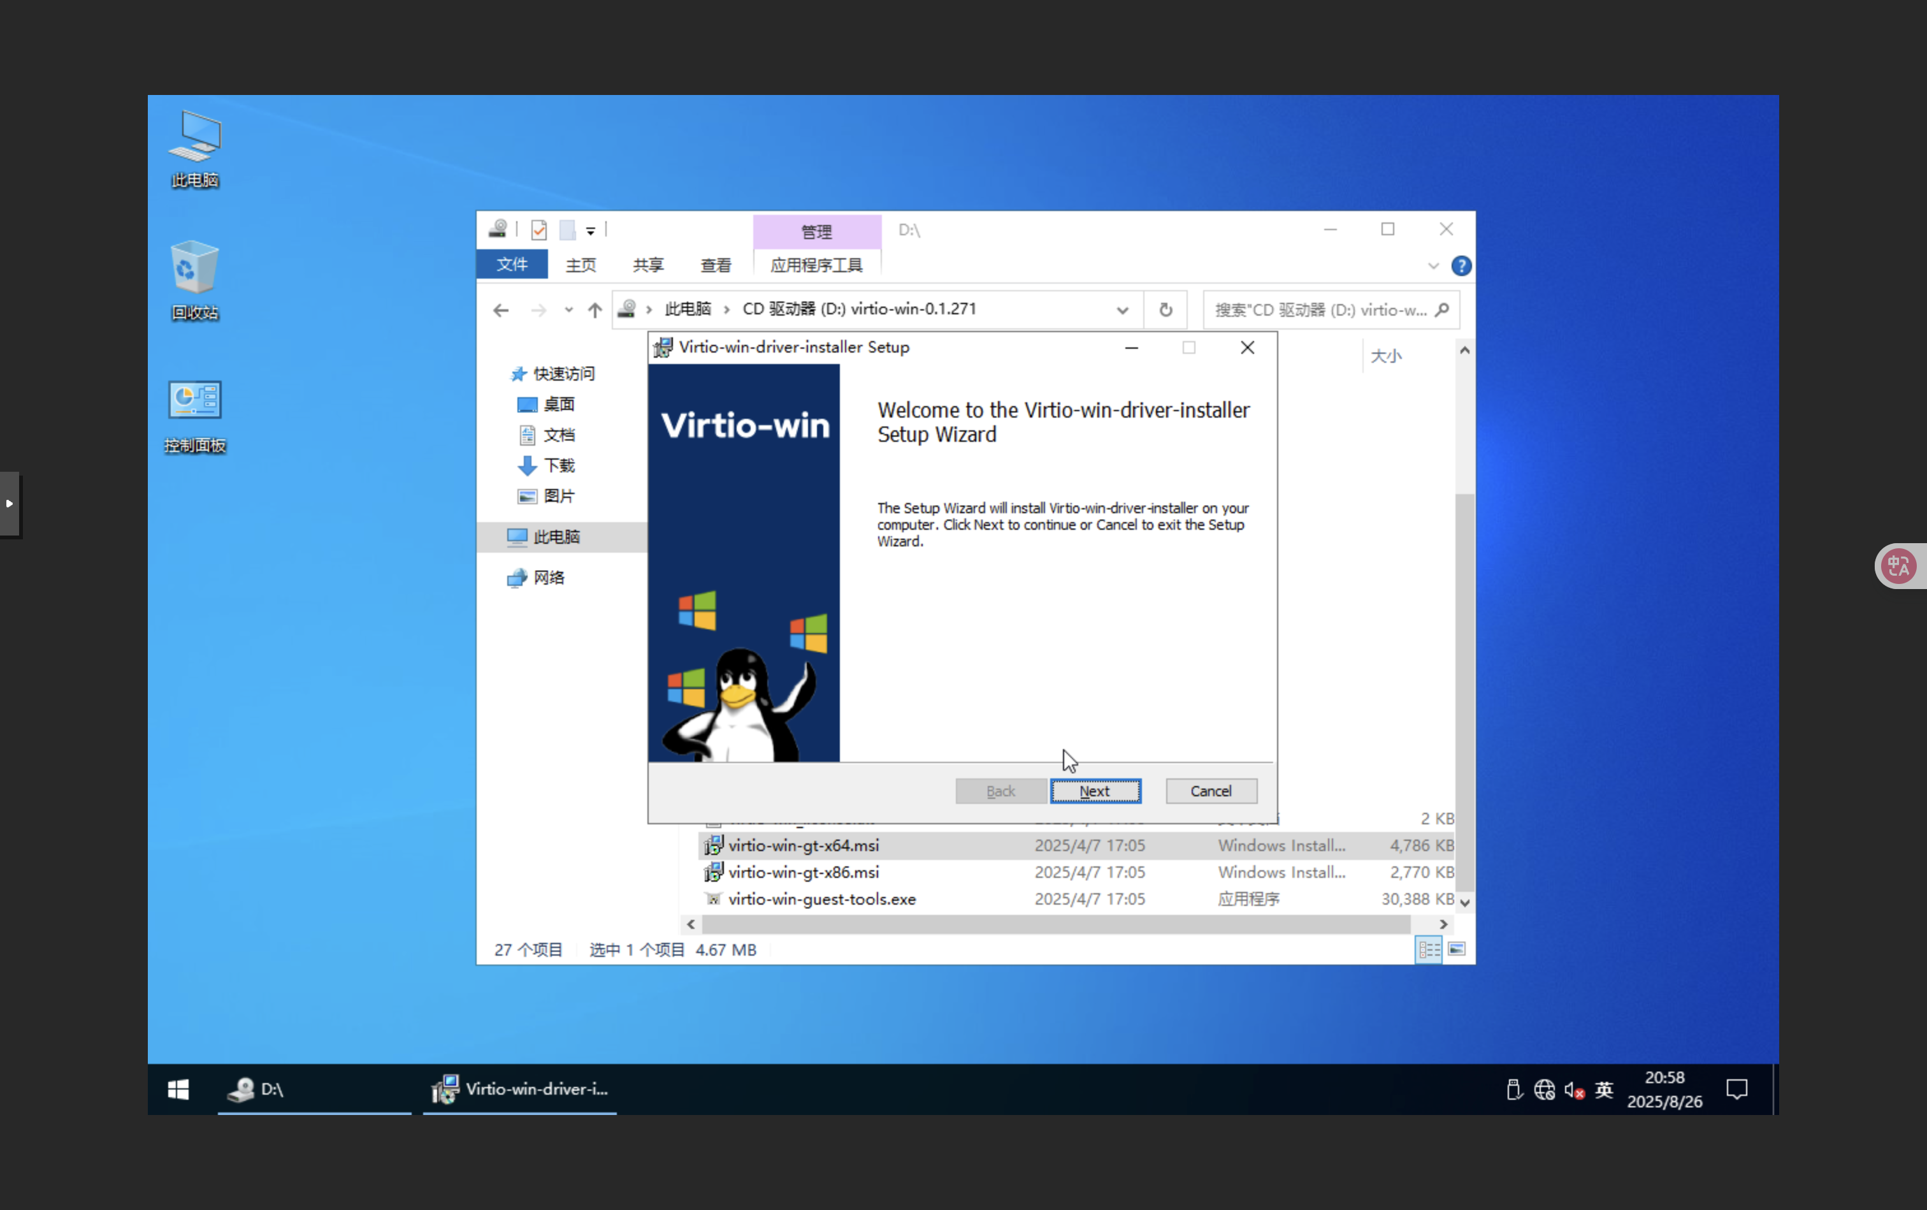Select file virtio-win-gt-x86.msi

[x=803, y=872]
